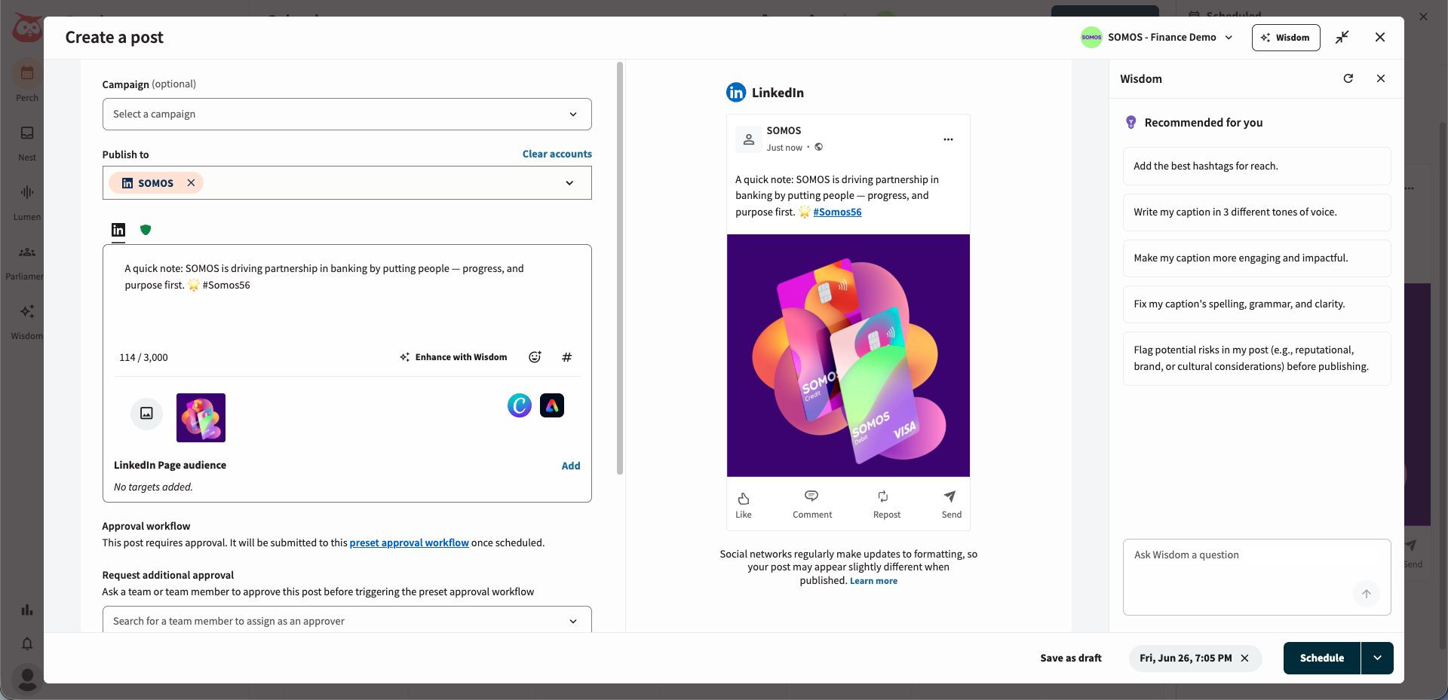
Task: Open Adobe Express integration icon
Action: (552, 405)
